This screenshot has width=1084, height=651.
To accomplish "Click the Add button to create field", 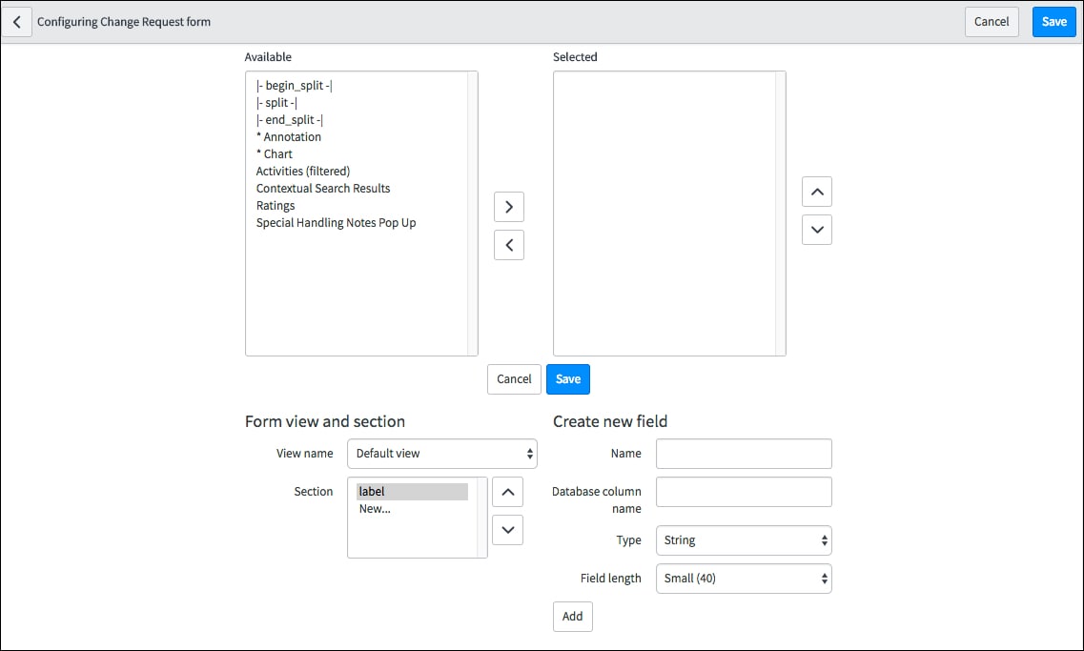I will [572, 616].
